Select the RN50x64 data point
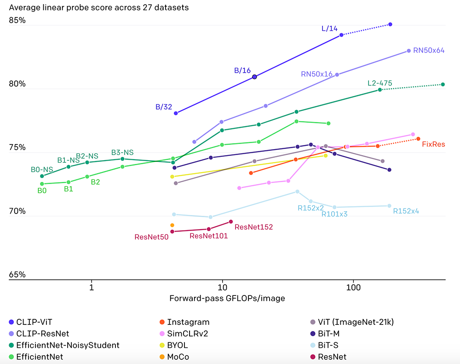This screenshot has height=364, width=460. (x=408, y=51)
